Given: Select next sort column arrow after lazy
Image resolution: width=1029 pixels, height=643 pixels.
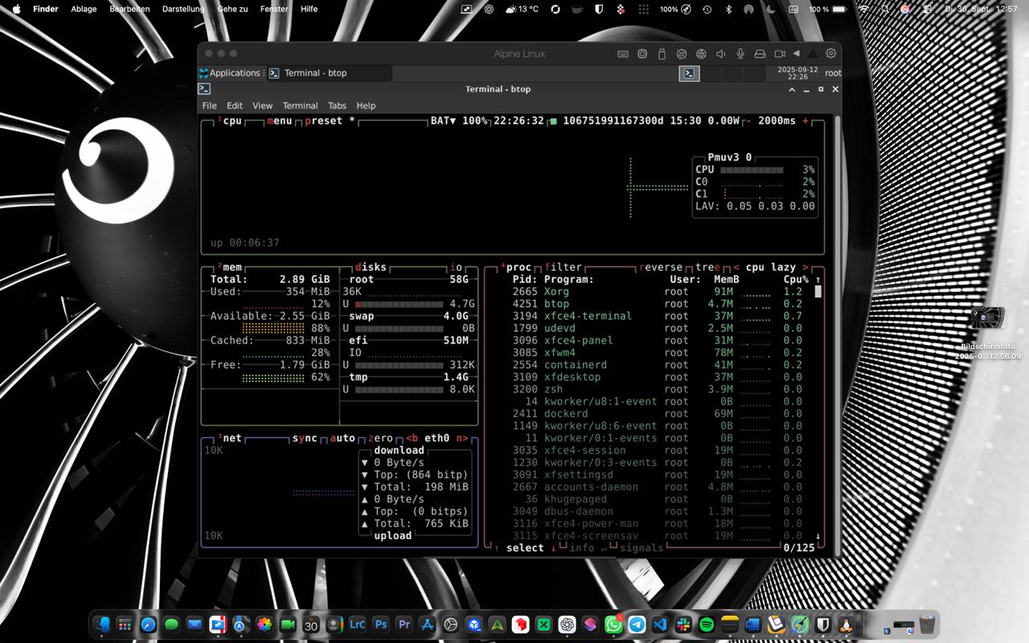Looking at the screenshot, I should (x=805, y=267).
